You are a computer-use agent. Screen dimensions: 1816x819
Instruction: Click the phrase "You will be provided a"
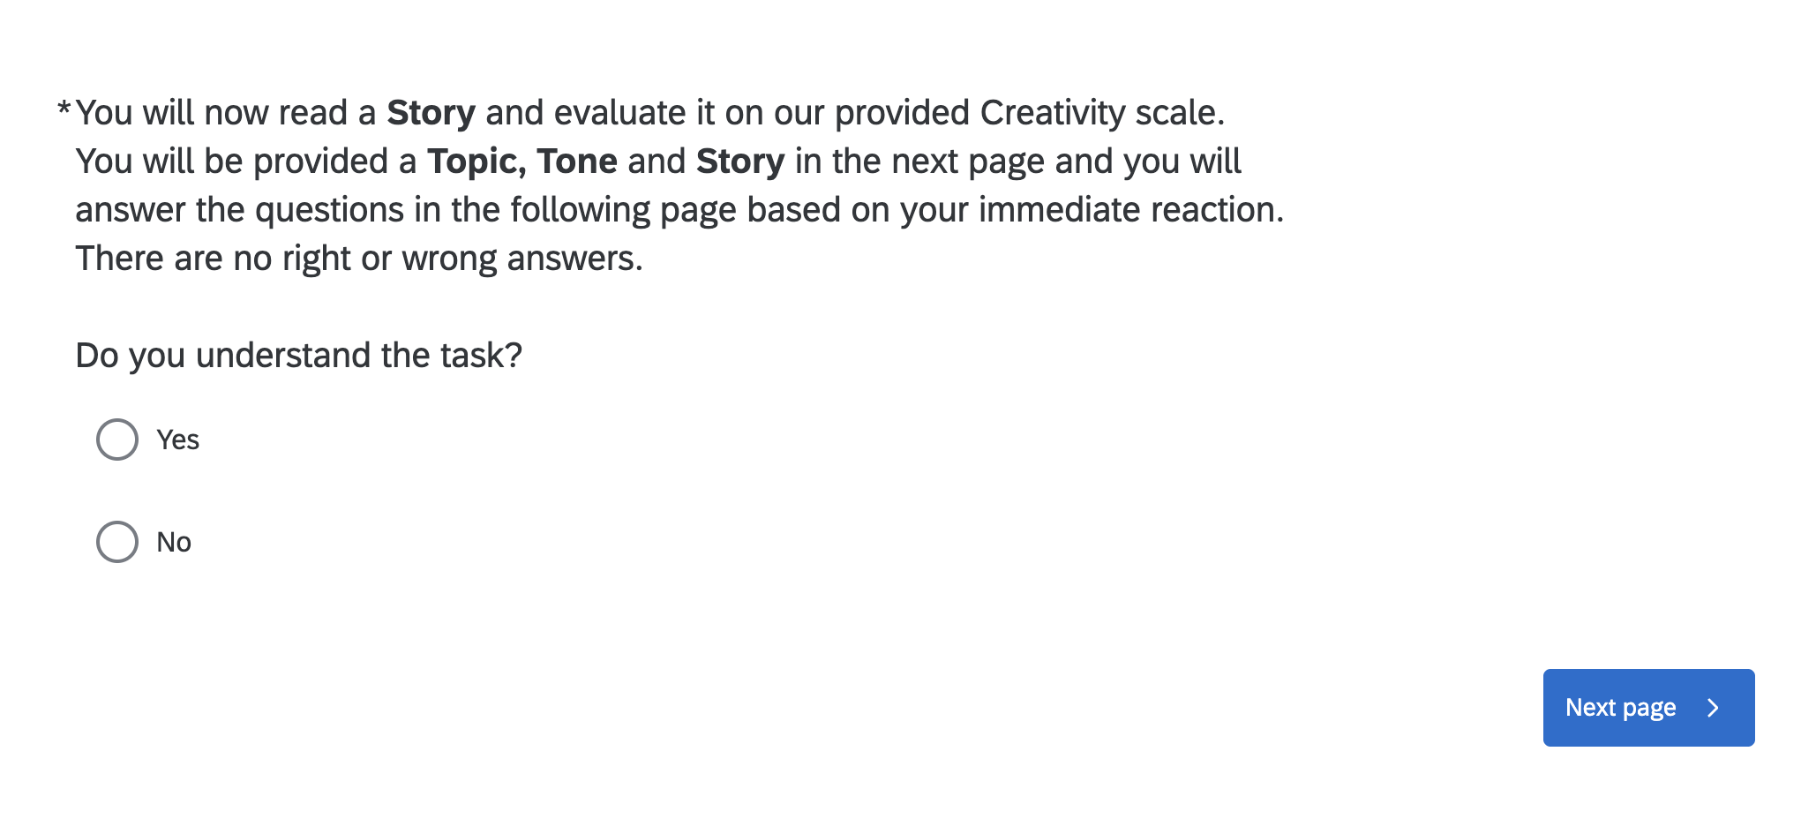245,162
